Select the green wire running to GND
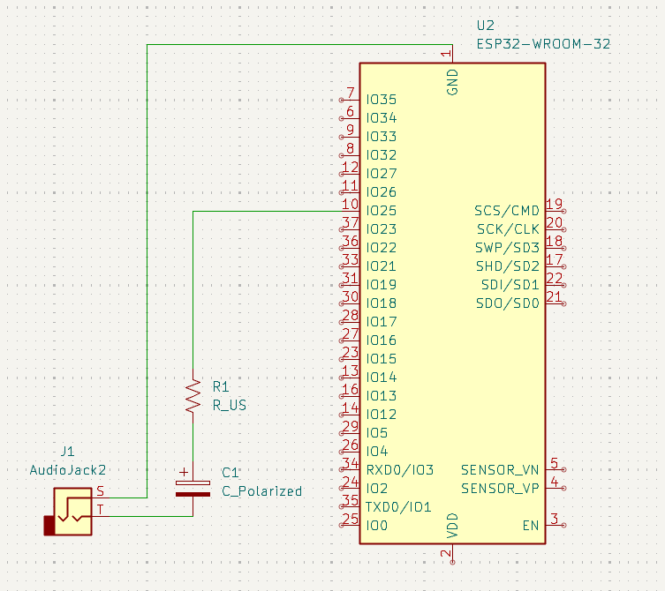Viewport: 665px width, 591px height. (146, 265)
